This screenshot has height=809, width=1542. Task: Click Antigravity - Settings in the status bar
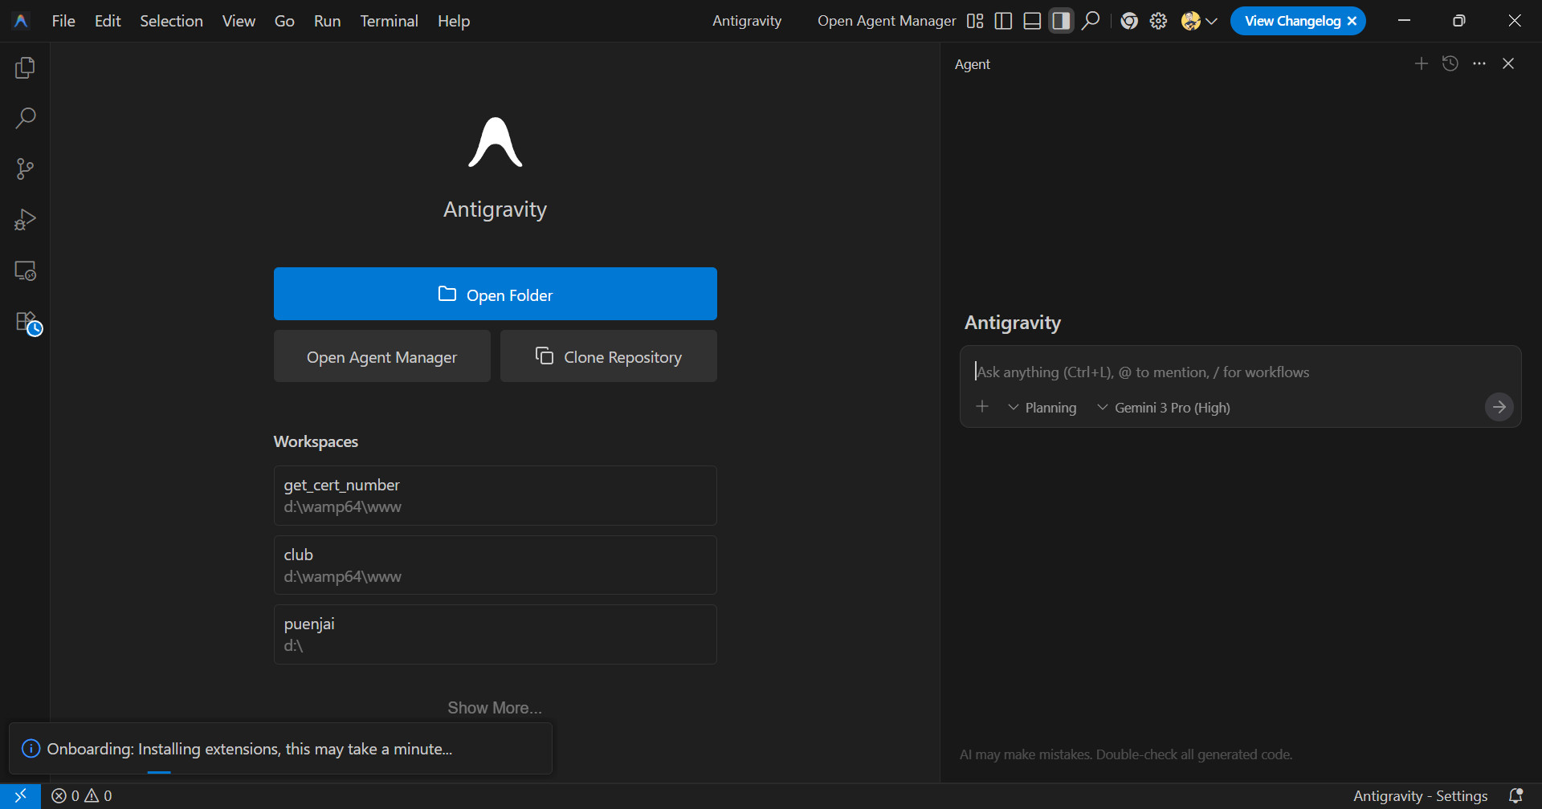pos(1420,796)
